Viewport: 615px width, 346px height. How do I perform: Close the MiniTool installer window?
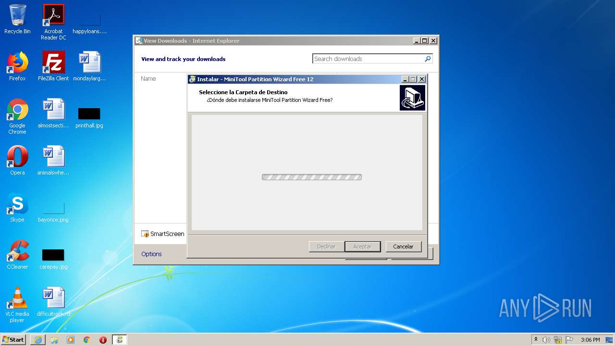click(x=422, y=79)
